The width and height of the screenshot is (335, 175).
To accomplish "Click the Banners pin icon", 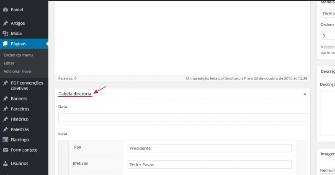I will [x=5, y=99].
